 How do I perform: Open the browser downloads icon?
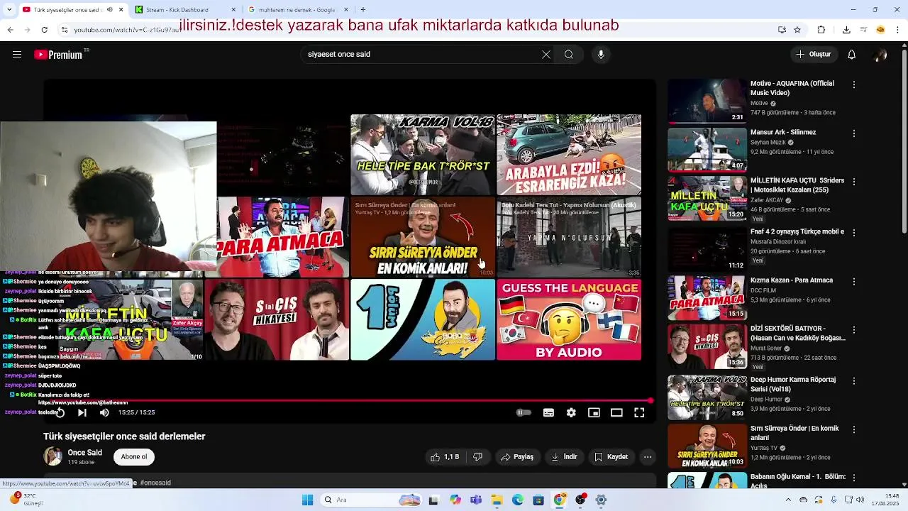(x=846, y=30)
